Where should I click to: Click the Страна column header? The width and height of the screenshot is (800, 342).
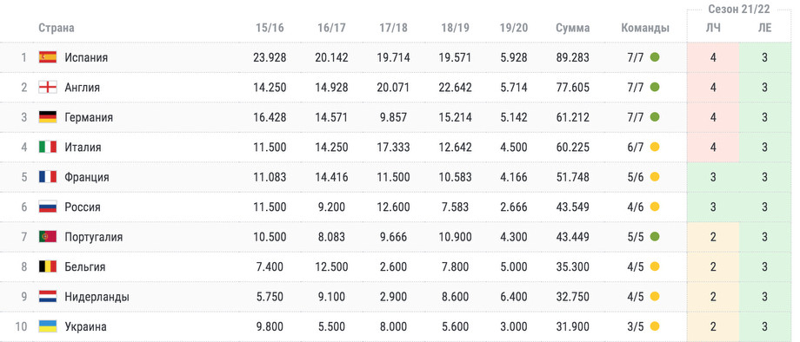point(57,28)
